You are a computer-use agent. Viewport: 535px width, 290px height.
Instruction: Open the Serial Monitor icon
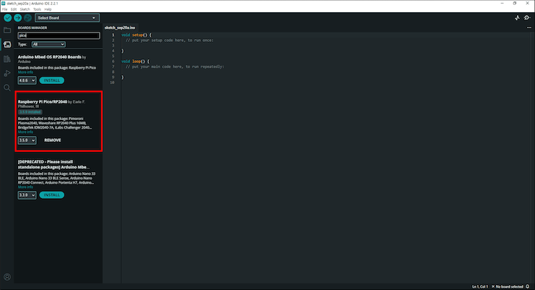(528, 18)
